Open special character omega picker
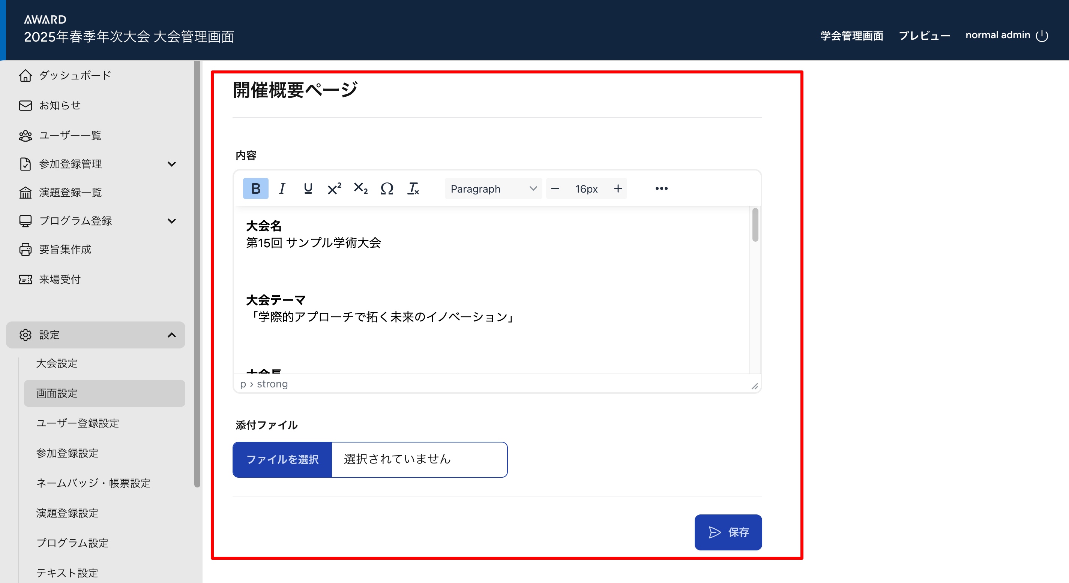 pos(387,189)
